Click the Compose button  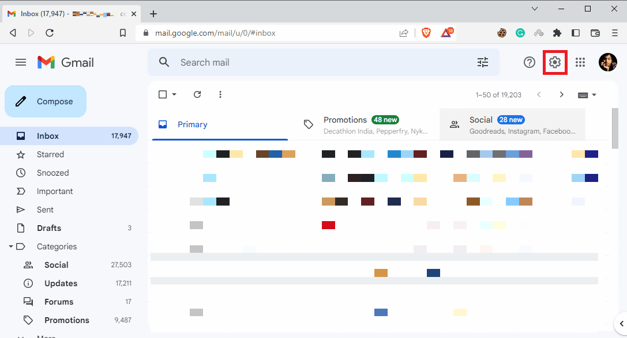(46, 101)
